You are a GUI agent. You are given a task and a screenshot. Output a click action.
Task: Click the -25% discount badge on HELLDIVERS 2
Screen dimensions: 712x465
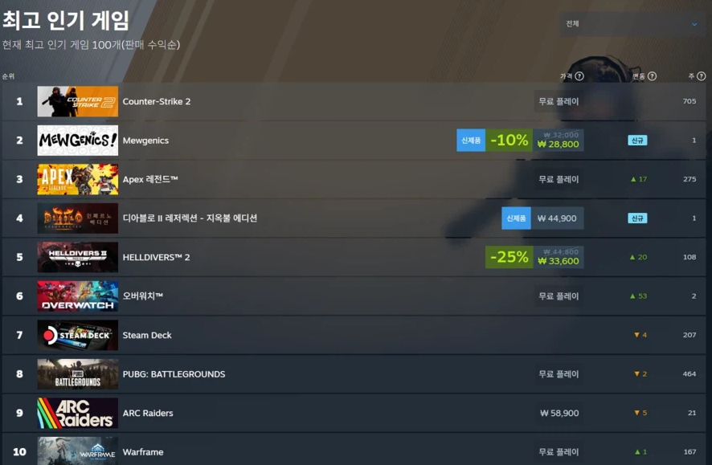pyautogui.click(x=509, y=257)
